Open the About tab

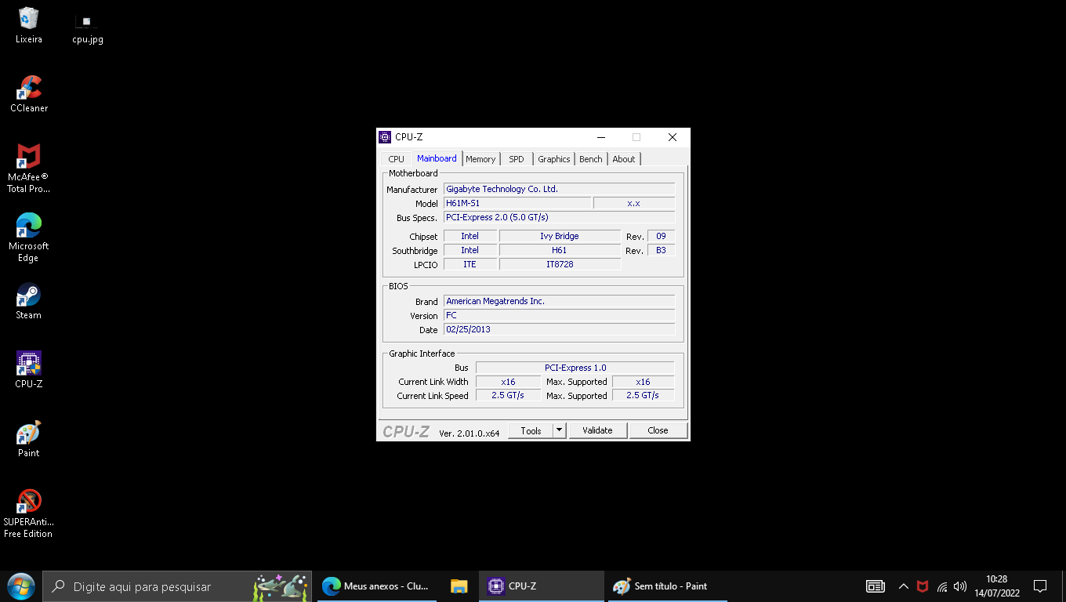[624, 159]
